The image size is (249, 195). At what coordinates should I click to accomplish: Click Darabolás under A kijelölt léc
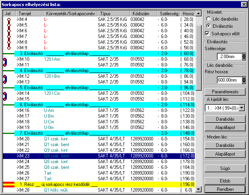click(225, 119)
